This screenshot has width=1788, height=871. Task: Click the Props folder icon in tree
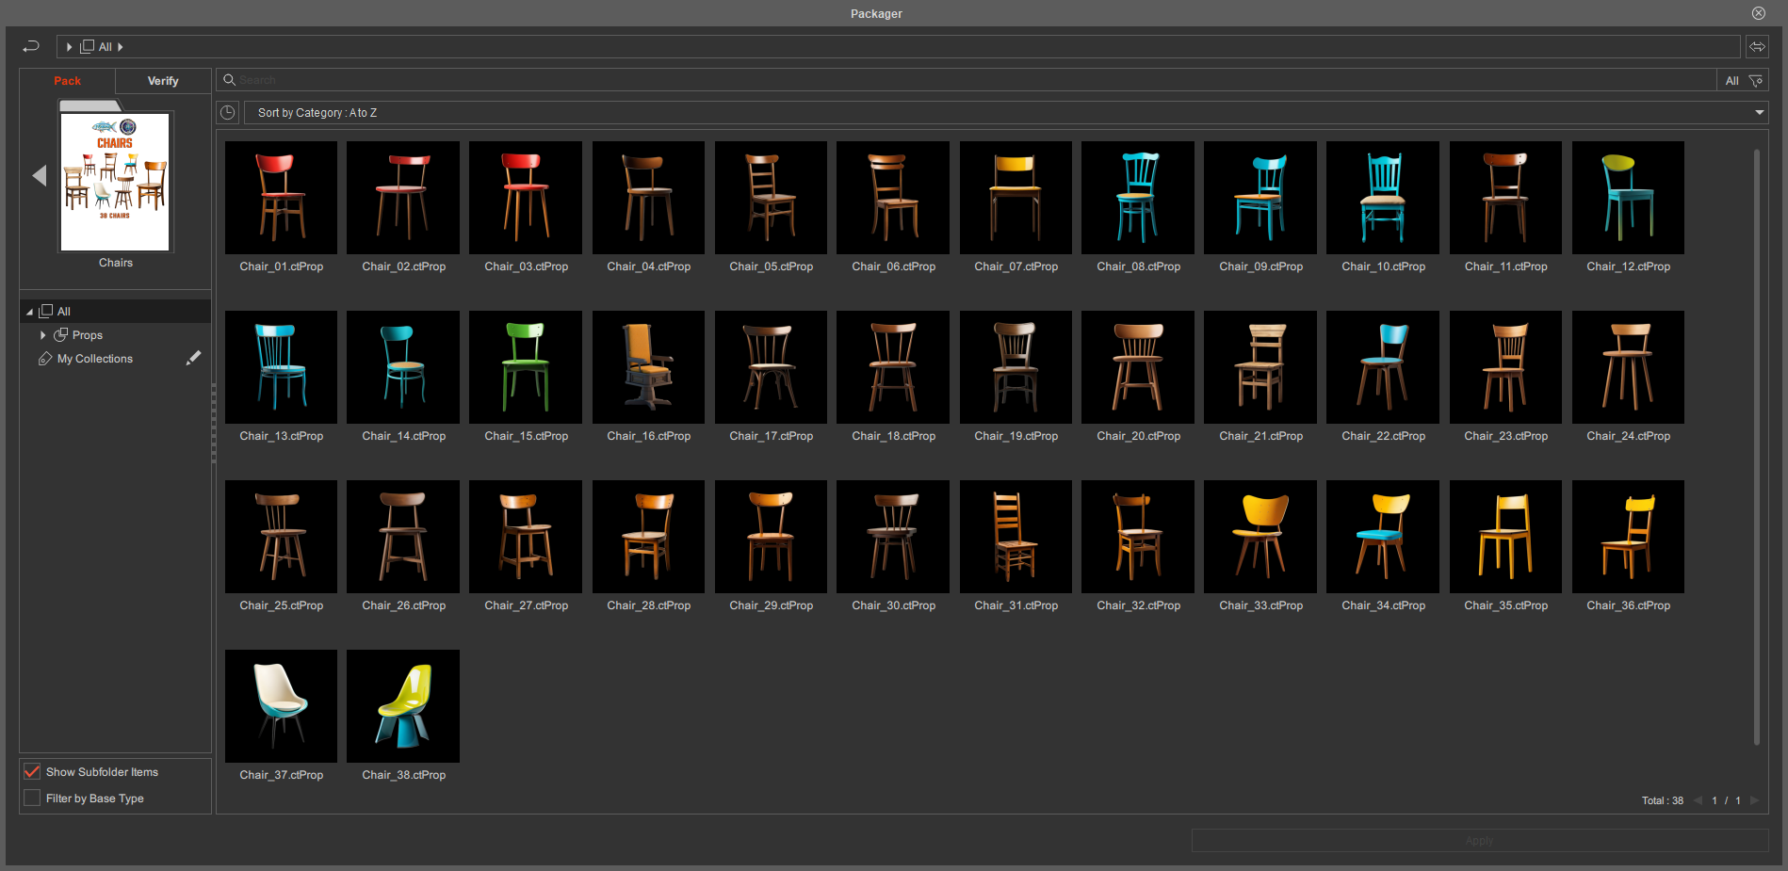(x=60, y=334)
